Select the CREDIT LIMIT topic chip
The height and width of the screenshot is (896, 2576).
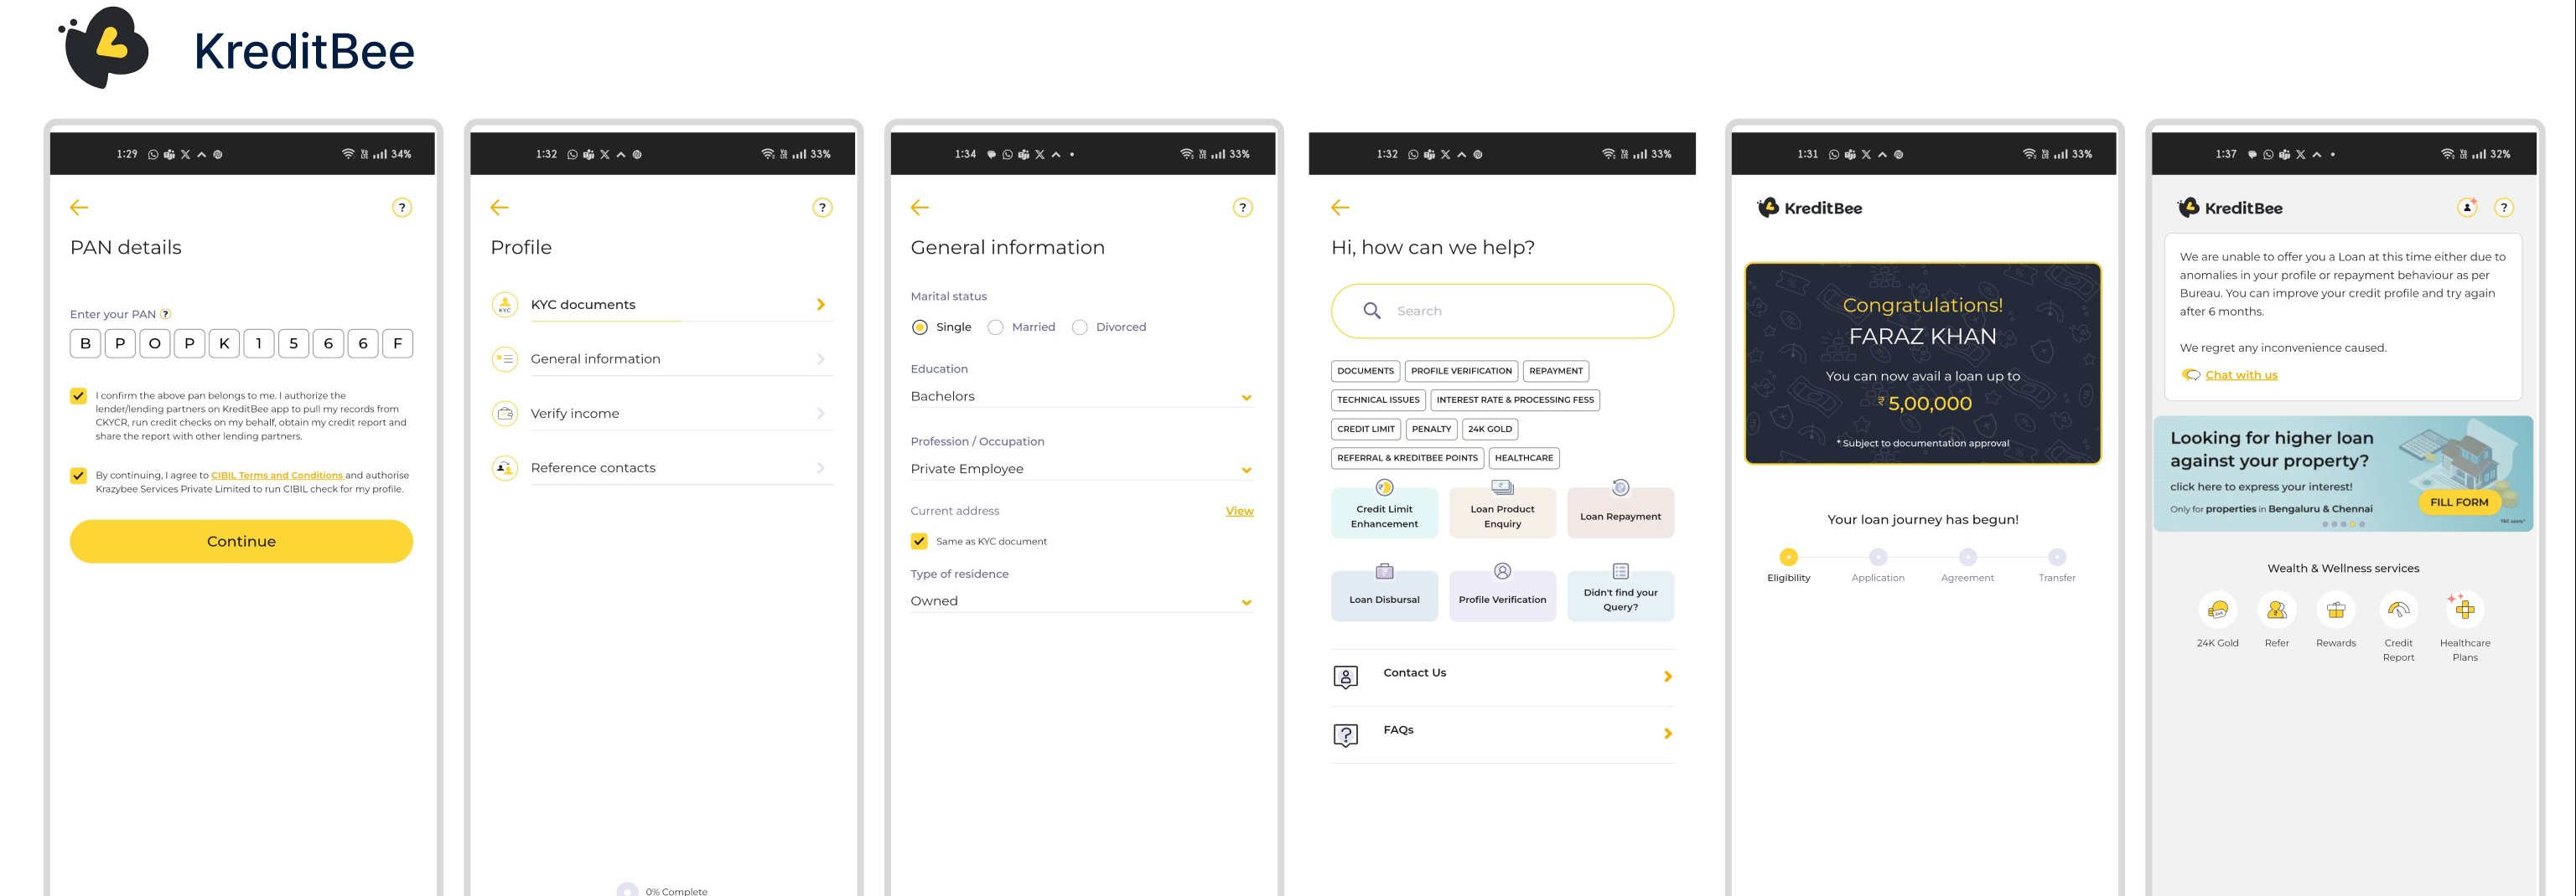(1366, 430)
